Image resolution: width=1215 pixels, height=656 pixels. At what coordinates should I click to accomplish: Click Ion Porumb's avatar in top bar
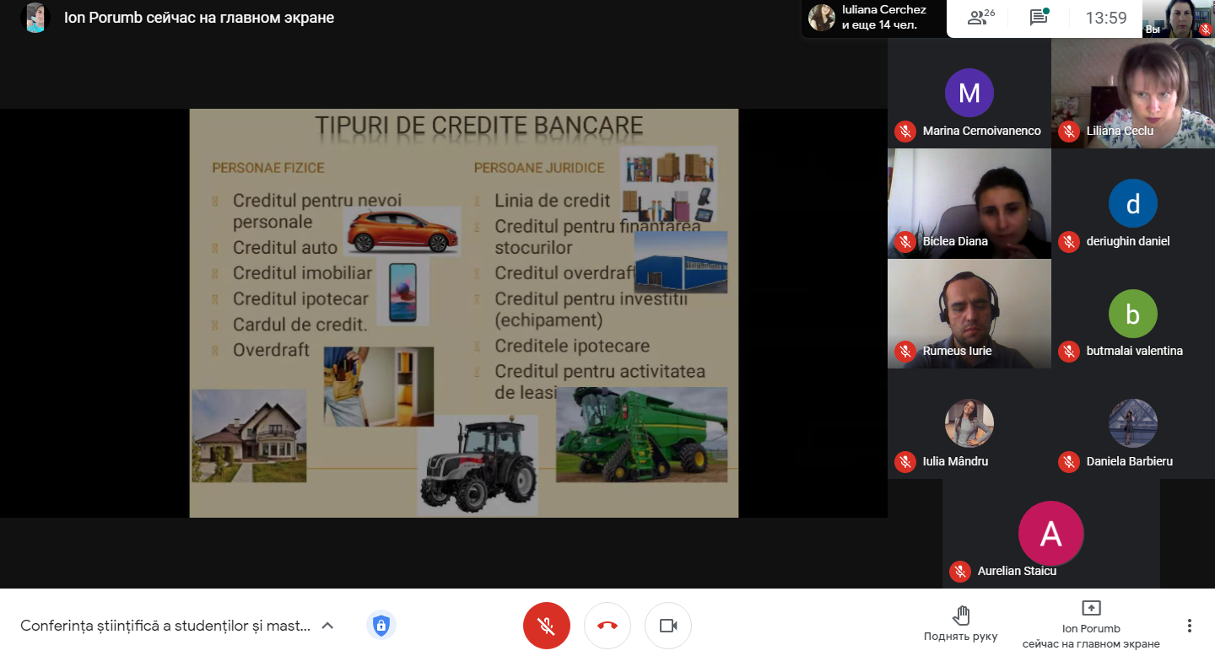click(35, 18)
